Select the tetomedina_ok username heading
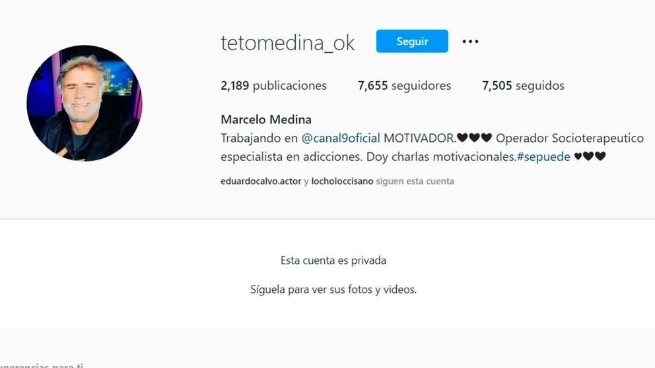This screenshot has height=368, width=655. pos(287,43)
